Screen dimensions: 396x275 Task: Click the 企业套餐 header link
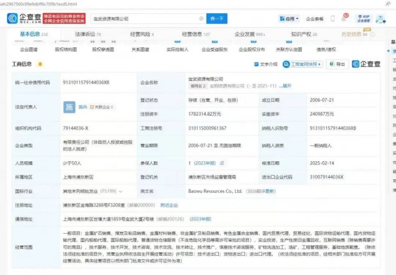pos(314,19)
